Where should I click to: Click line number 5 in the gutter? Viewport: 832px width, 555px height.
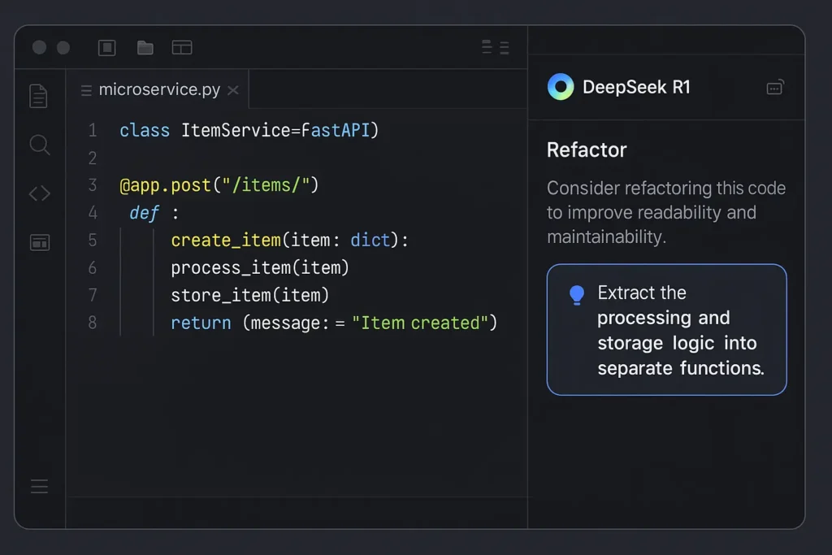(x=92, y=241)
